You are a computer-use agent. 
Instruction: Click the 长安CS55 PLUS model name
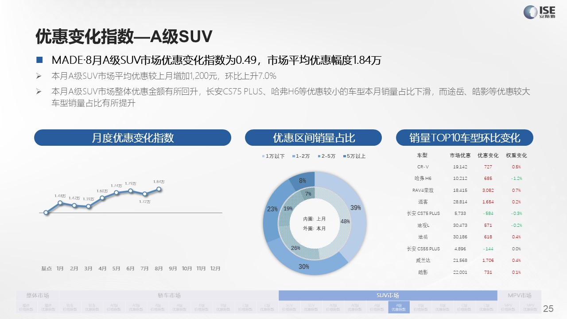(423, 249)
